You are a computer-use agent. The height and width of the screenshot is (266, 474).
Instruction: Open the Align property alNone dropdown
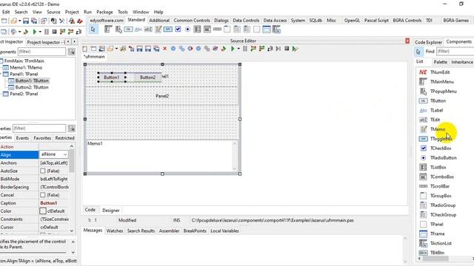(x=64, y=154)
